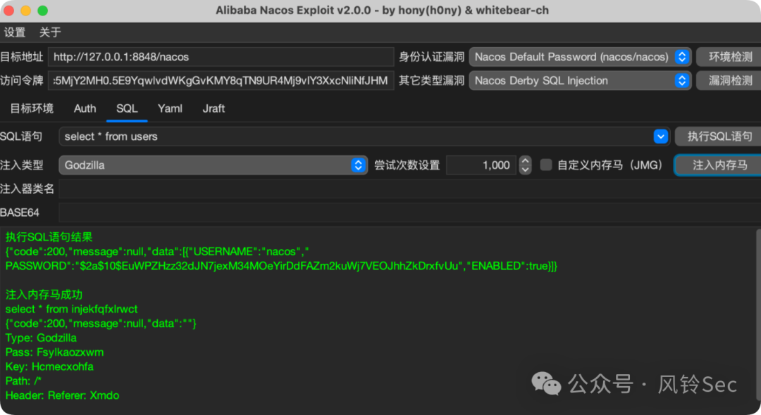Click the SQL语句 combo box text field

click(x=356, y=136)
